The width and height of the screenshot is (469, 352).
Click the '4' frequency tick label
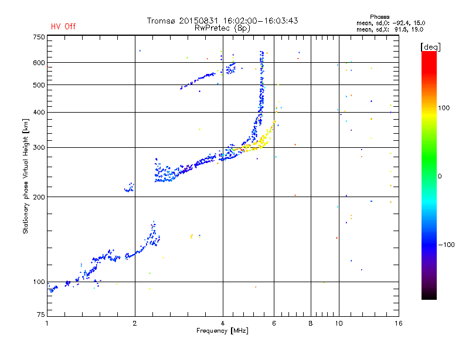[x=223, y=323]
